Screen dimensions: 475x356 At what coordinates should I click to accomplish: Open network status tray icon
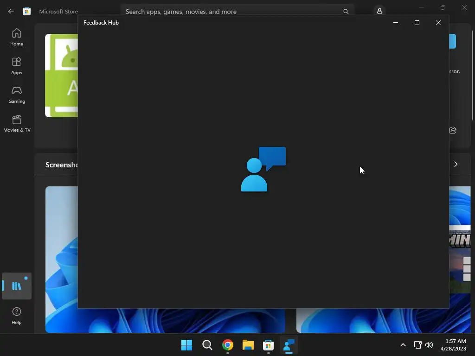coord(418,345)
